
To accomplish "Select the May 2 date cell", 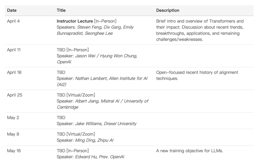I will tap(13, 117).
